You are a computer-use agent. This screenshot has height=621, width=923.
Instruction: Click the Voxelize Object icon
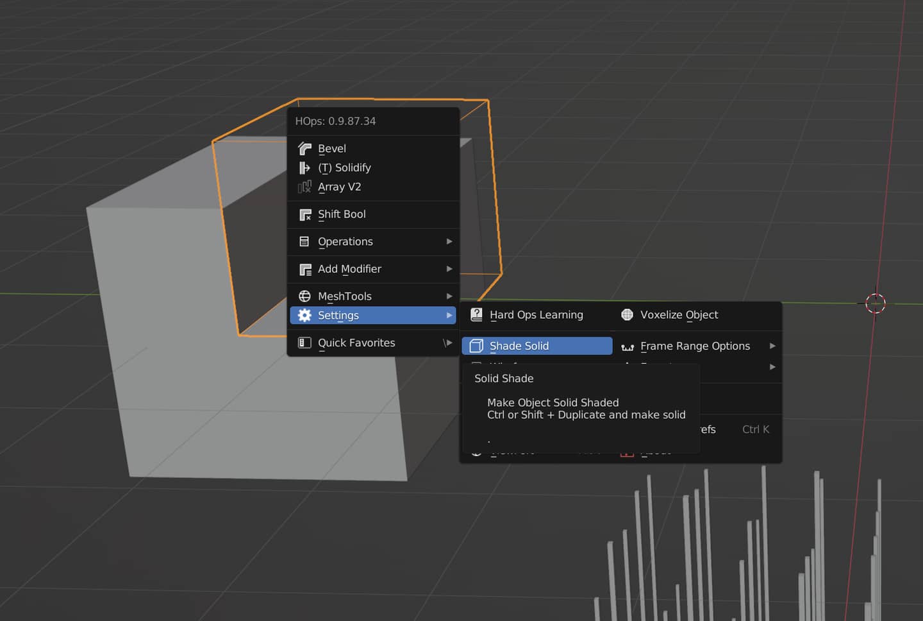(627, 315)
